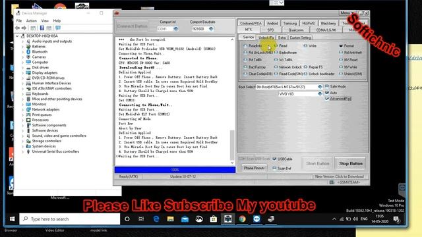The width and height of the screenshot is (422, 237).
Task: Click volume speaker icon in system tray
Action: click(355, 219)
